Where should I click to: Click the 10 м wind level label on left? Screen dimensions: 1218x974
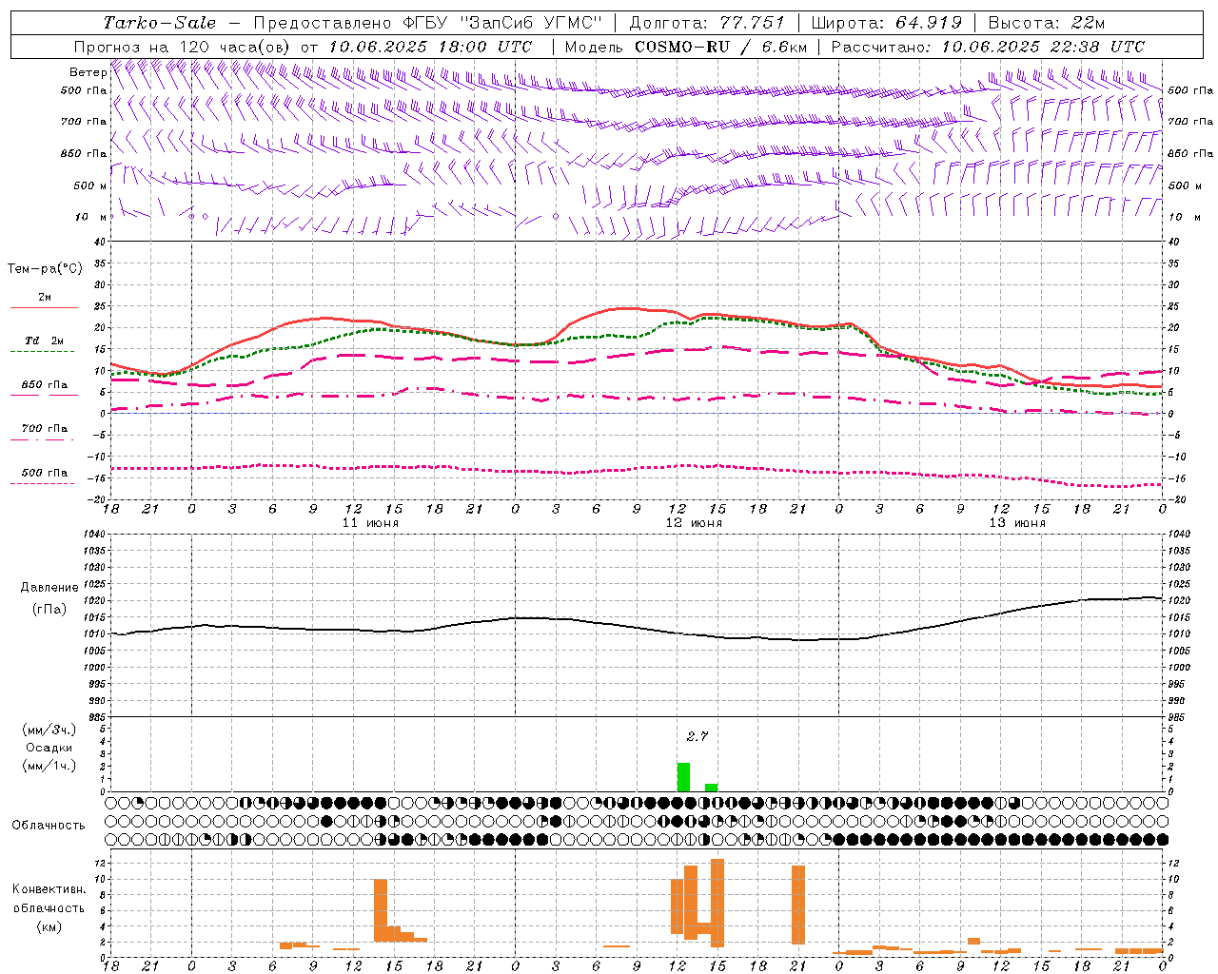tap(90, 217)
